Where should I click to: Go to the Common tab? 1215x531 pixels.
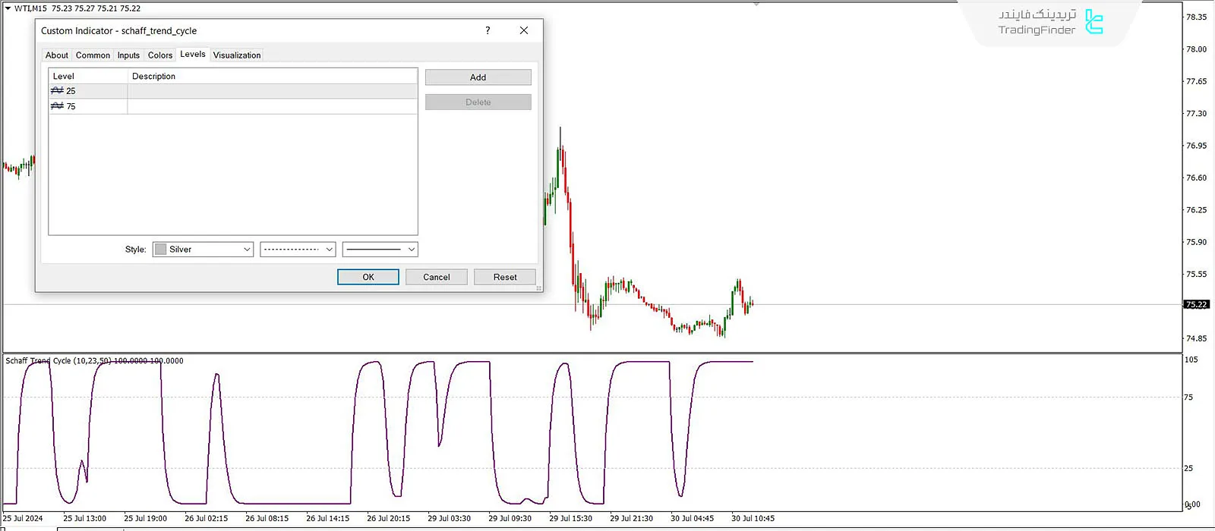click(93, 55)
